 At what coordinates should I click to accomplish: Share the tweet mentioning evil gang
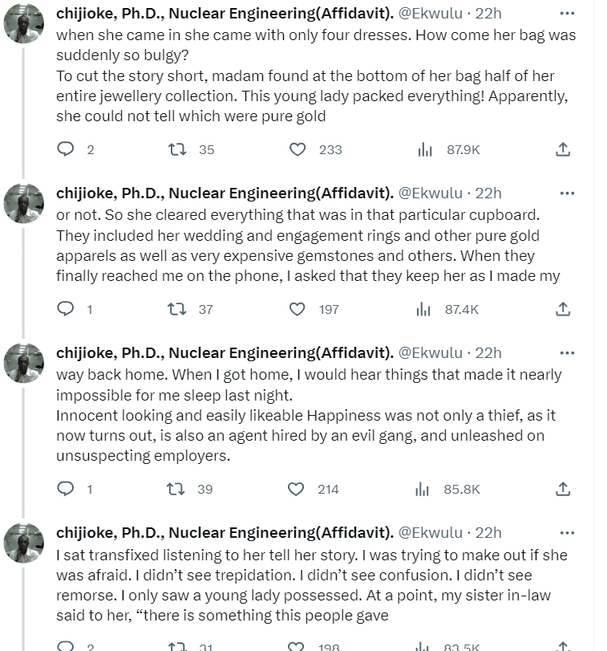tap(563, 489)
